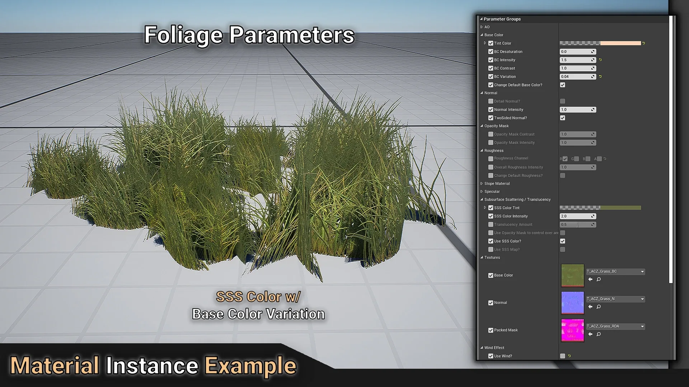
Task: Reset Use Wind value to default
Action: pyautogui.click(x=570, y=356)
